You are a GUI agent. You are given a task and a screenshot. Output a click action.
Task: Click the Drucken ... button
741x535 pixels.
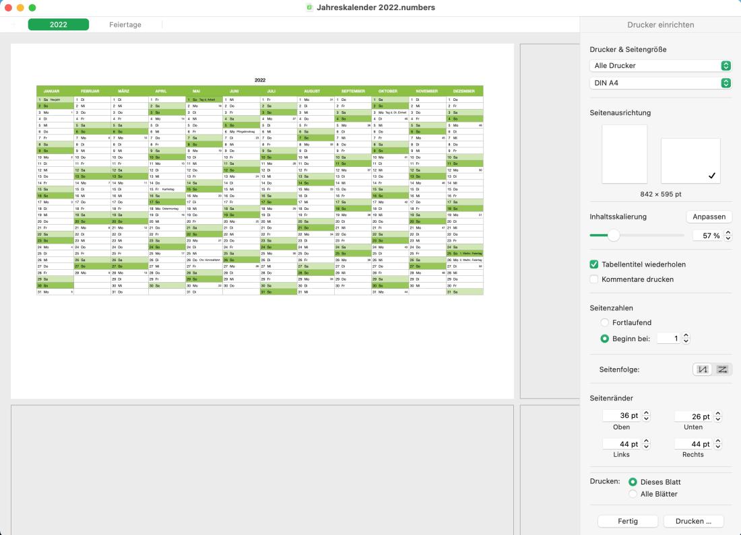693,522
